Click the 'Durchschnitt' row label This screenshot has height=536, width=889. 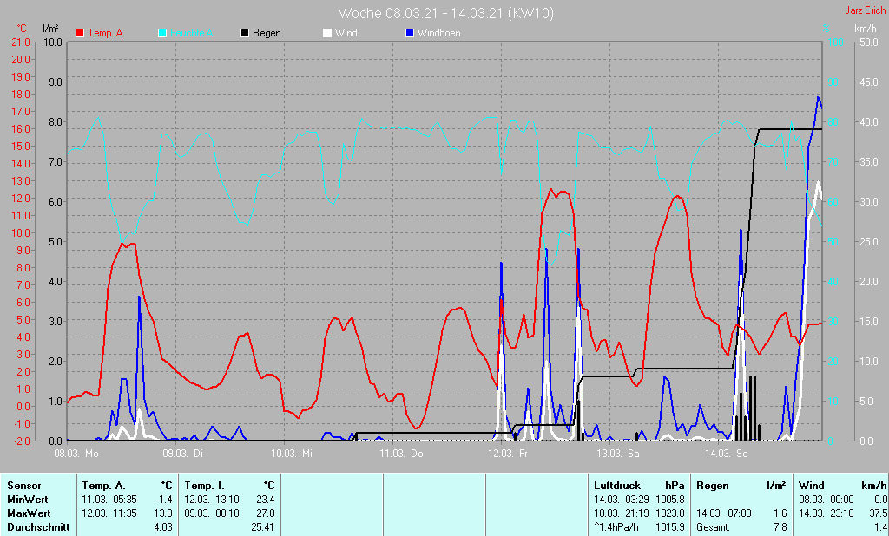point(38,527)
